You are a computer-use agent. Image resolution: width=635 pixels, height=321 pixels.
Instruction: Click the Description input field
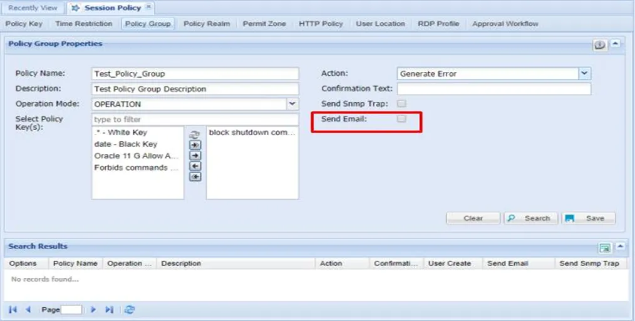[x=195, y=89]
